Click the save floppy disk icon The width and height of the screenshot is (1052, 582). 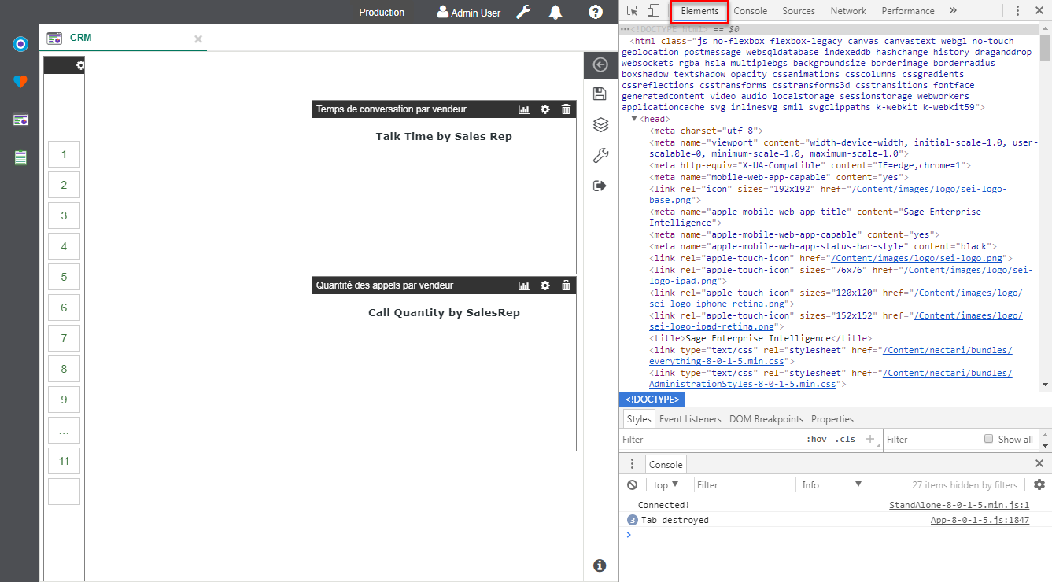point(600,94)
